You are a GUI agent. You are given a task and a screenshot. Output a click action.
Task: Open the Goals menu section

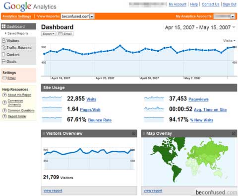(18, 62)
